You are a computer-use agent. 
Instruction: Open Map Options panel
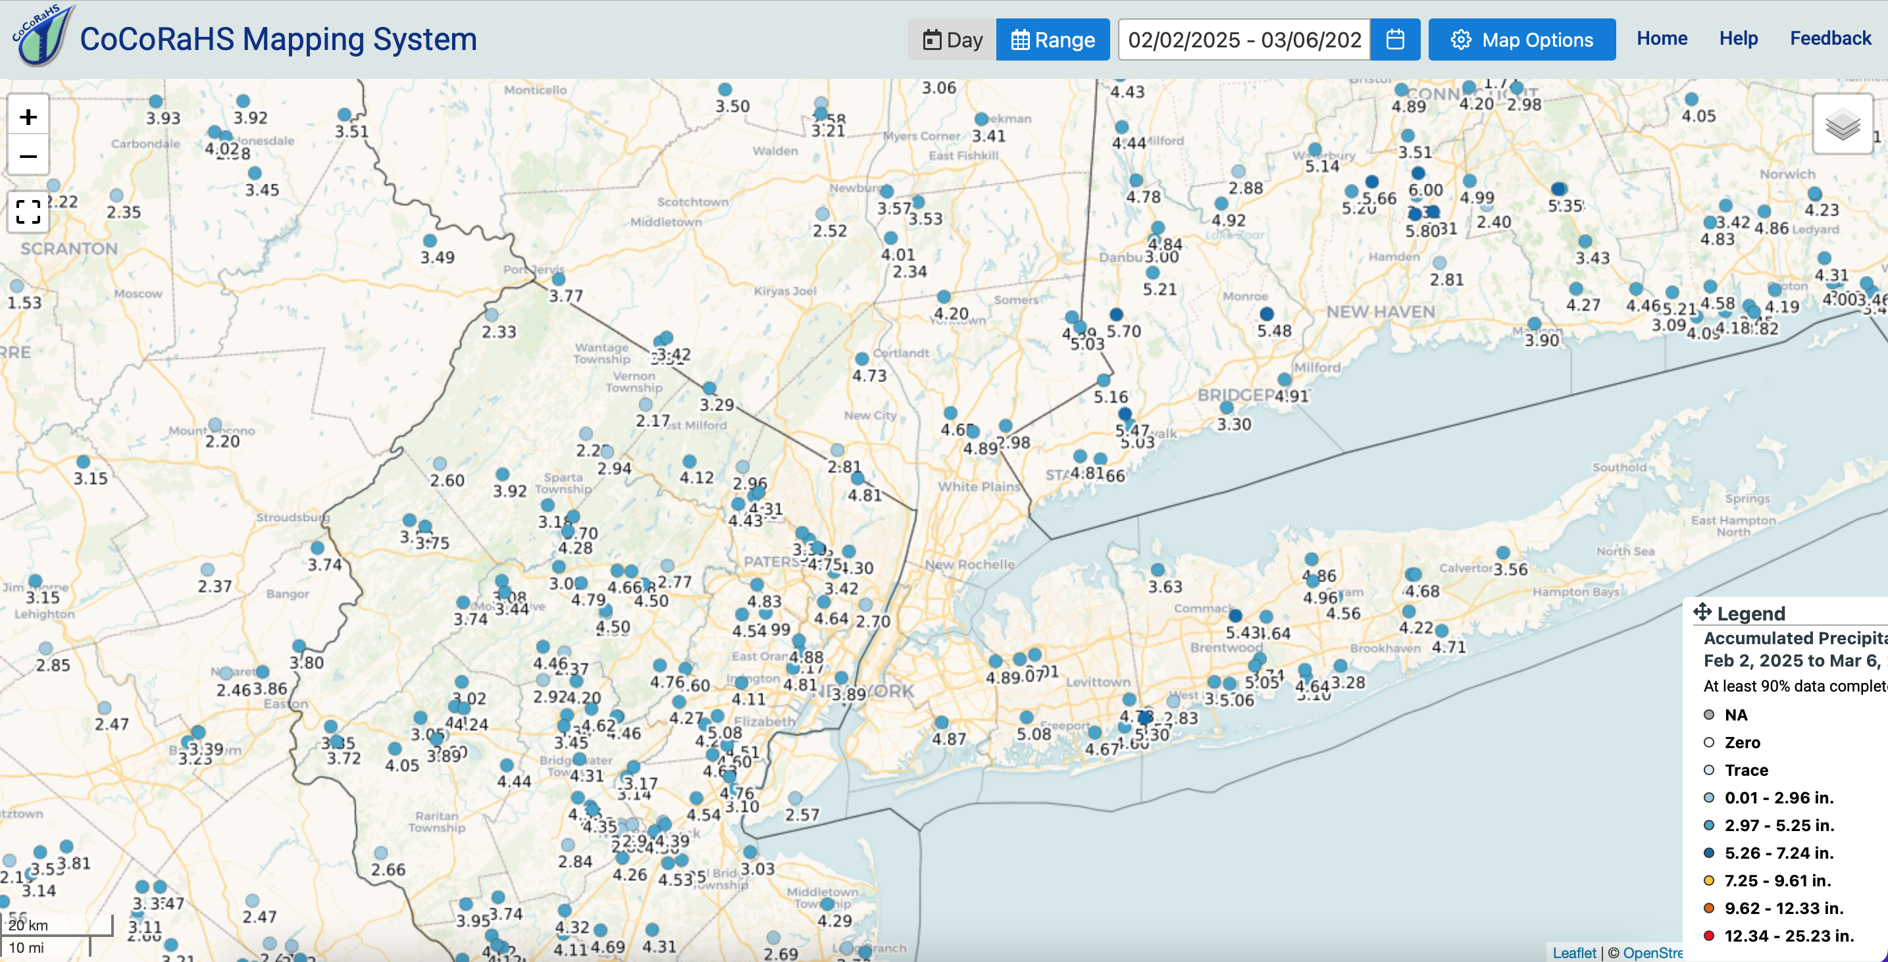(x=1521, y=39)
